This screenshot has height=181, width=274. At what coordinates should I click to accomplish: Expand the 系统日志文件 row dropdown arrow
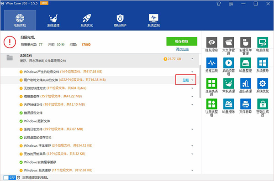[192, 129]
